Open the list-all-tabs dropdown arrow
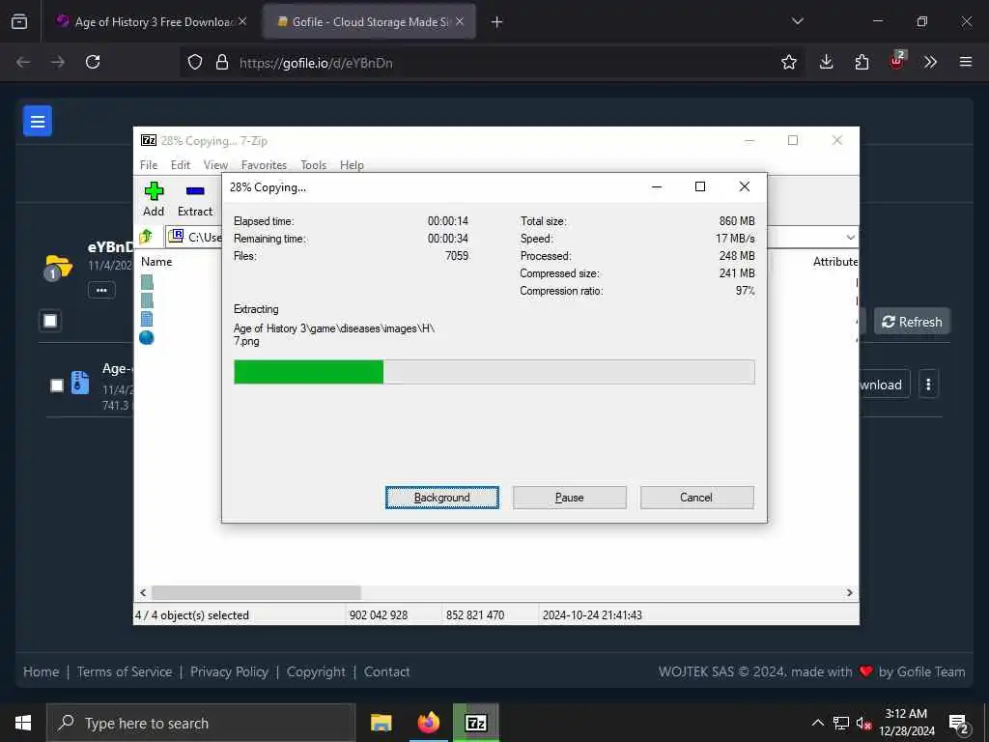This screenshot has width=989, height=742. [797, 21]
